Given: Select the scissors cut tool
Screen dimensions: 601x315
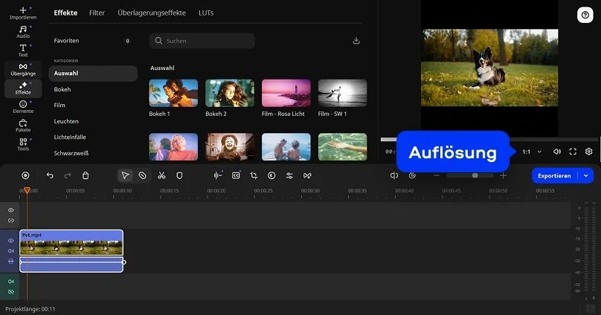Looking at the screenshot, I should (161, 175).
